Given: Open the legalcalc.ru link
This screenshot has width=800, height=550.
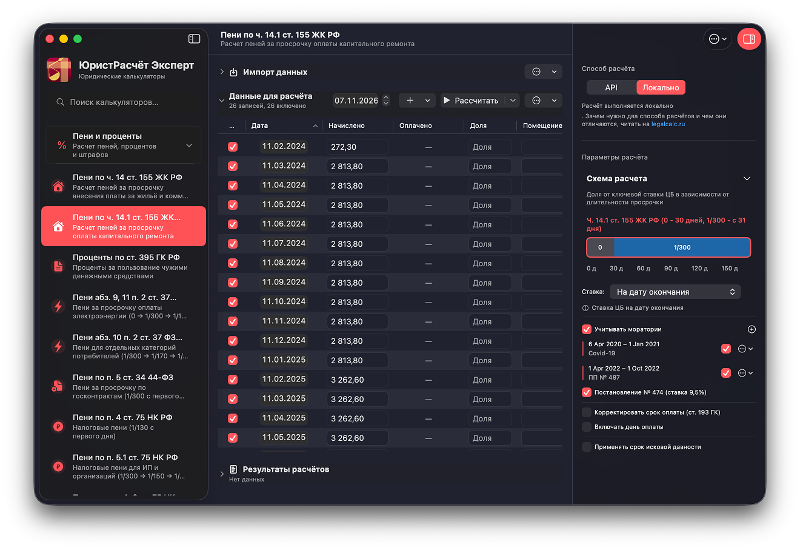Looking at the screenshot, I should [x=668, y=124].
